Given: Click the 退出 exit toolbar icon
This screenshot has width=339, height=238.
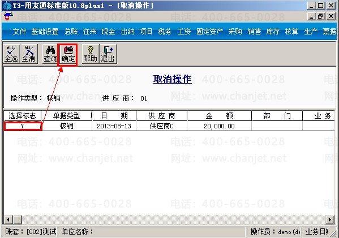Looking at the screenshot, I should point(108,54).
